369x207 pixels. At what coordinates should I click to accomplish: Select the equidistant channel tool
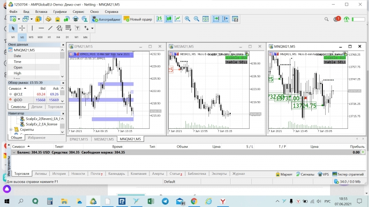click(60, 28)
